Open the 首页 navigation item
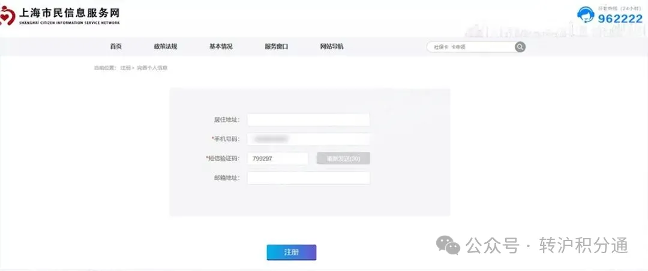This screenshot has width=648, height=271. tap(116, 47)
